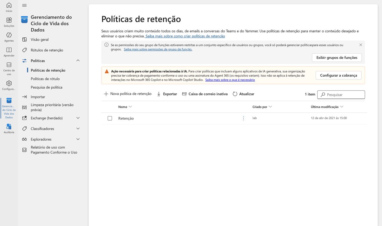
Task: Open the Início home icon
Action: click(x=9, y=5)
